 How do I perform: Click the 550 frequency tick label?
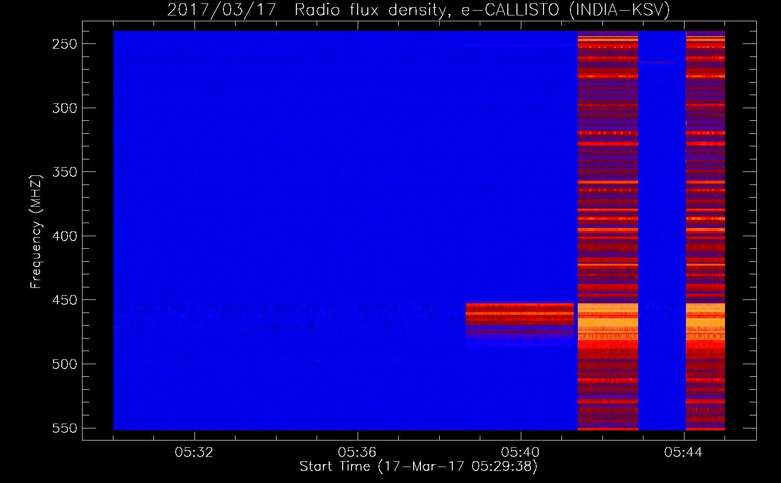coord(65,428)
